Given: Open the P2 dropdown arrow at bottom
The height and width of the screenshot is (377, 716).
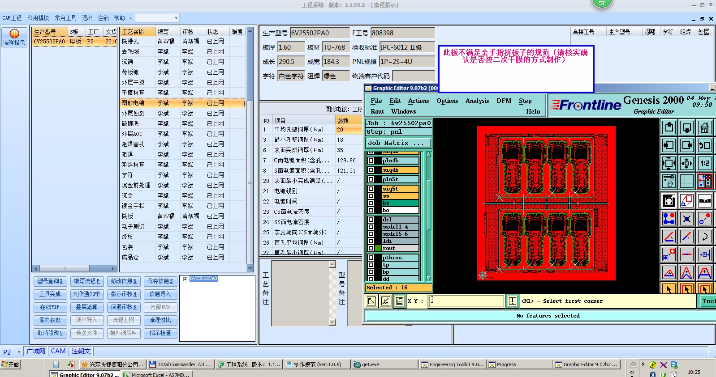Looking at the screenshot, I should coord(19,352).
